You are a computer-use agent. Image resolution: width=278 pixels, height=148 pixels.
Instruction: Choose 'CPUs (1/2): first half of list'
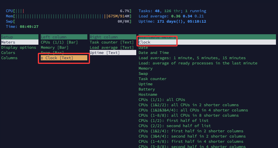(x=173, y=121)
